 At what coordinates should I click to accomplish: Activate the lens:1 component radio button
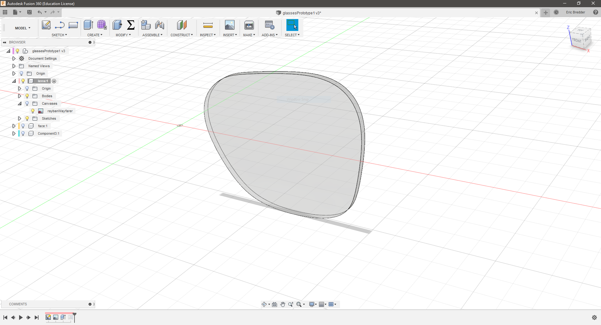54,81
